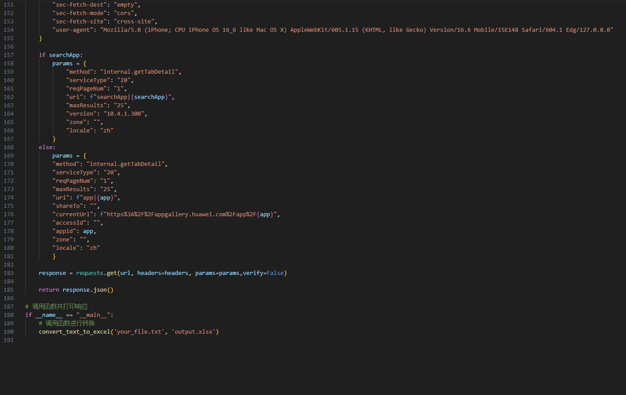Click "__name__" on line 188

(x=49, y=315)
